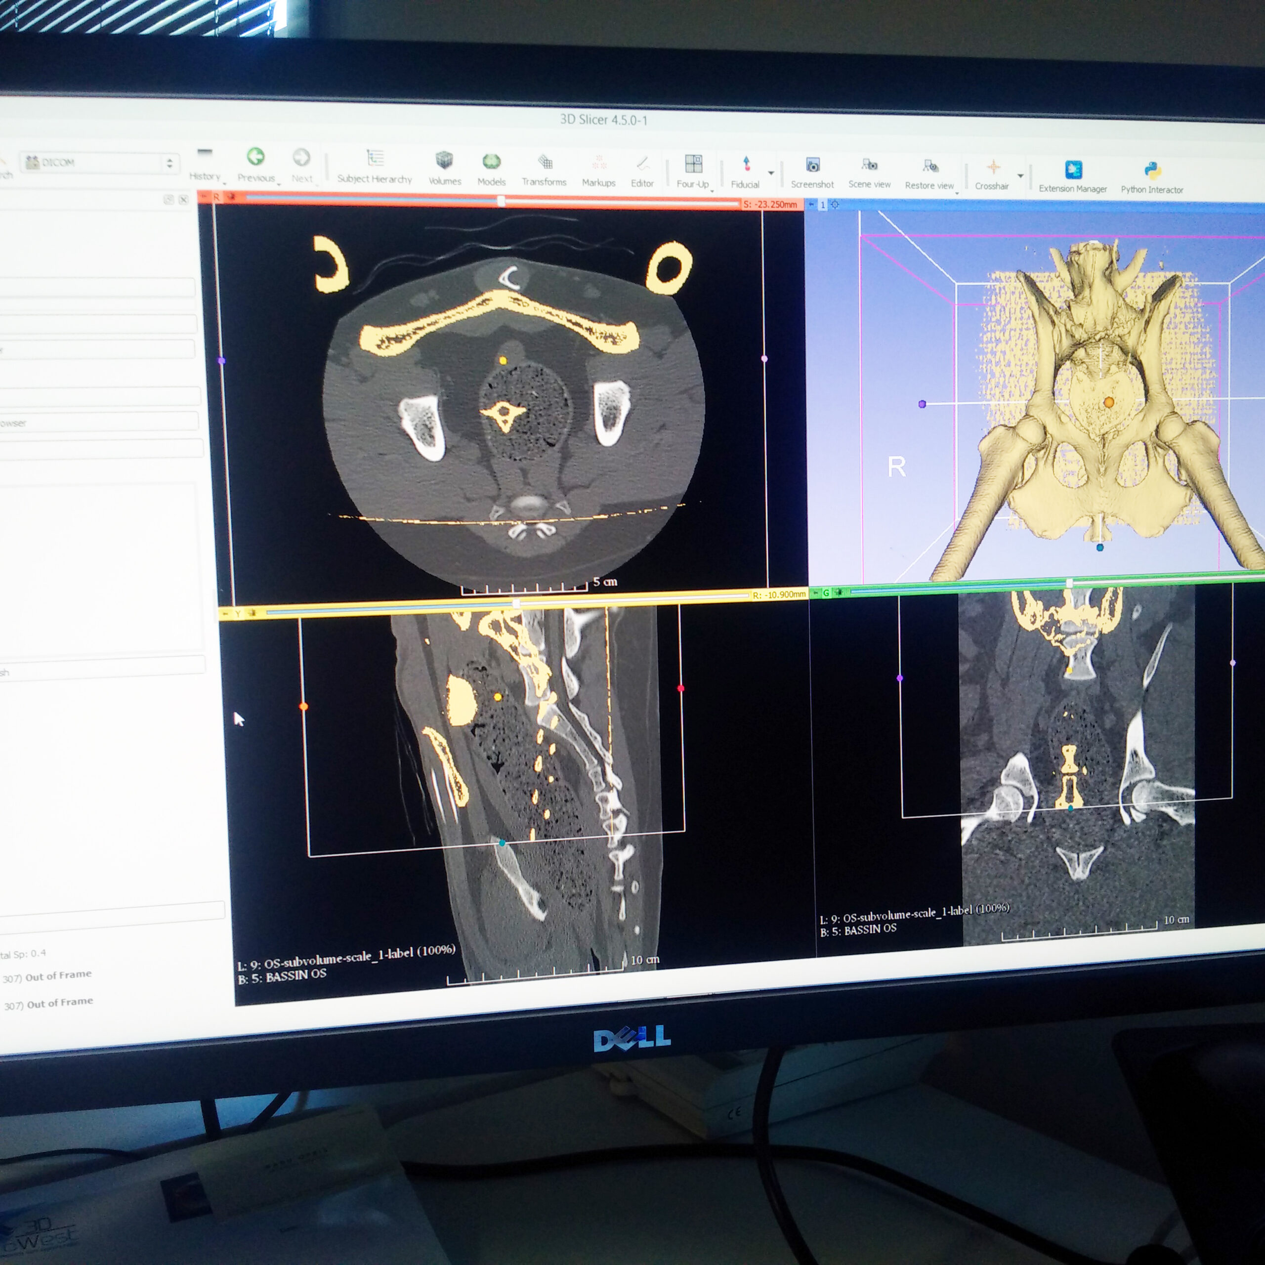Toggle the red slice view pin
The width and height of the screenshot is (1265, 1265).
[204, 197]
